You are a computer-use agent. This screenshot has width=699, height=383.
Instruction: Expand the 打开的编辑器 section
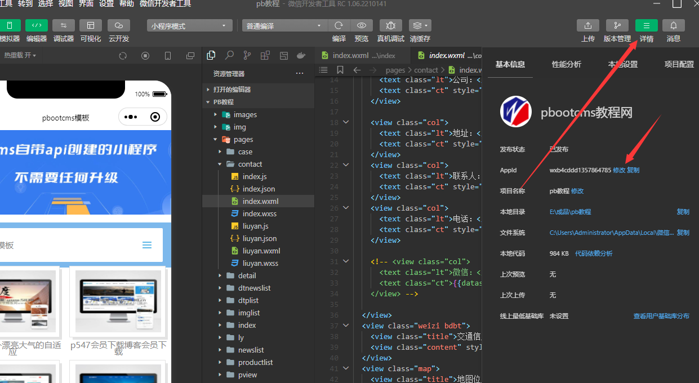pyautogui.click(x=258, y=90)
